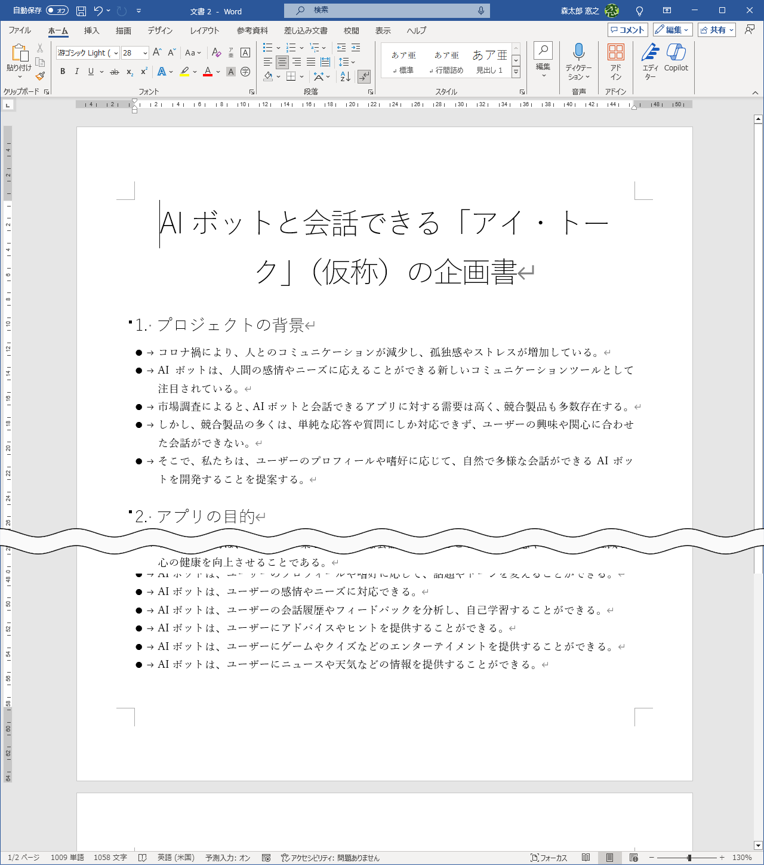Toggle the AutoSave switch
764x866 pixels.
(56, 10)
